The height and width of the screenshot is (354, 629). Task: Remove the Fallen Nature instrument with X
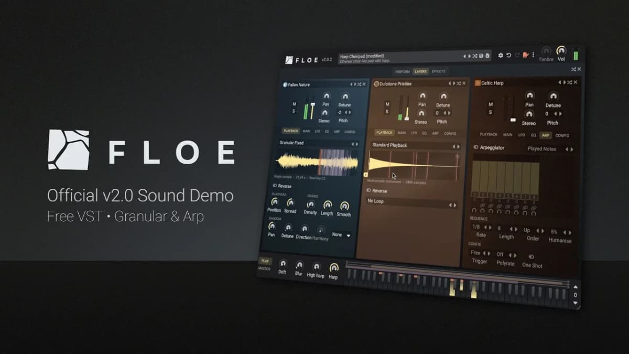[x=364, y=84]
